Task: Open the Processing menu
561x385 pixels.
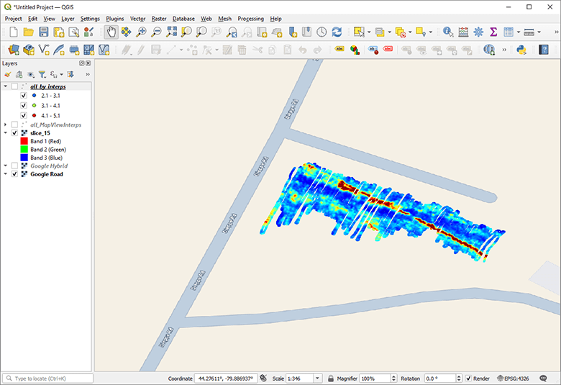Action: (250, 19)
